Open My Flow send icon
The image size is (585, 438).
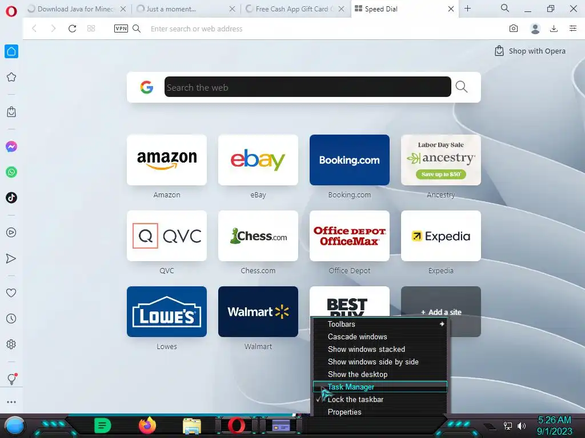[11, 258]
